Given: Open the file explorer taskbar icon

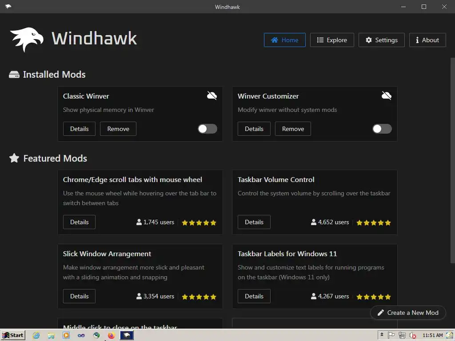Looking at the screenshot, I should [51, 336].
